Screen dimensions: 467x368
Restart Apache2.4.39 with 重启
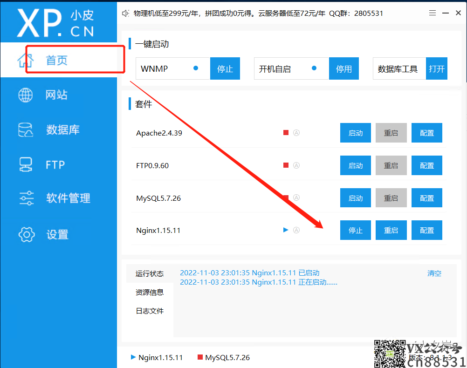tap(391, 133)
